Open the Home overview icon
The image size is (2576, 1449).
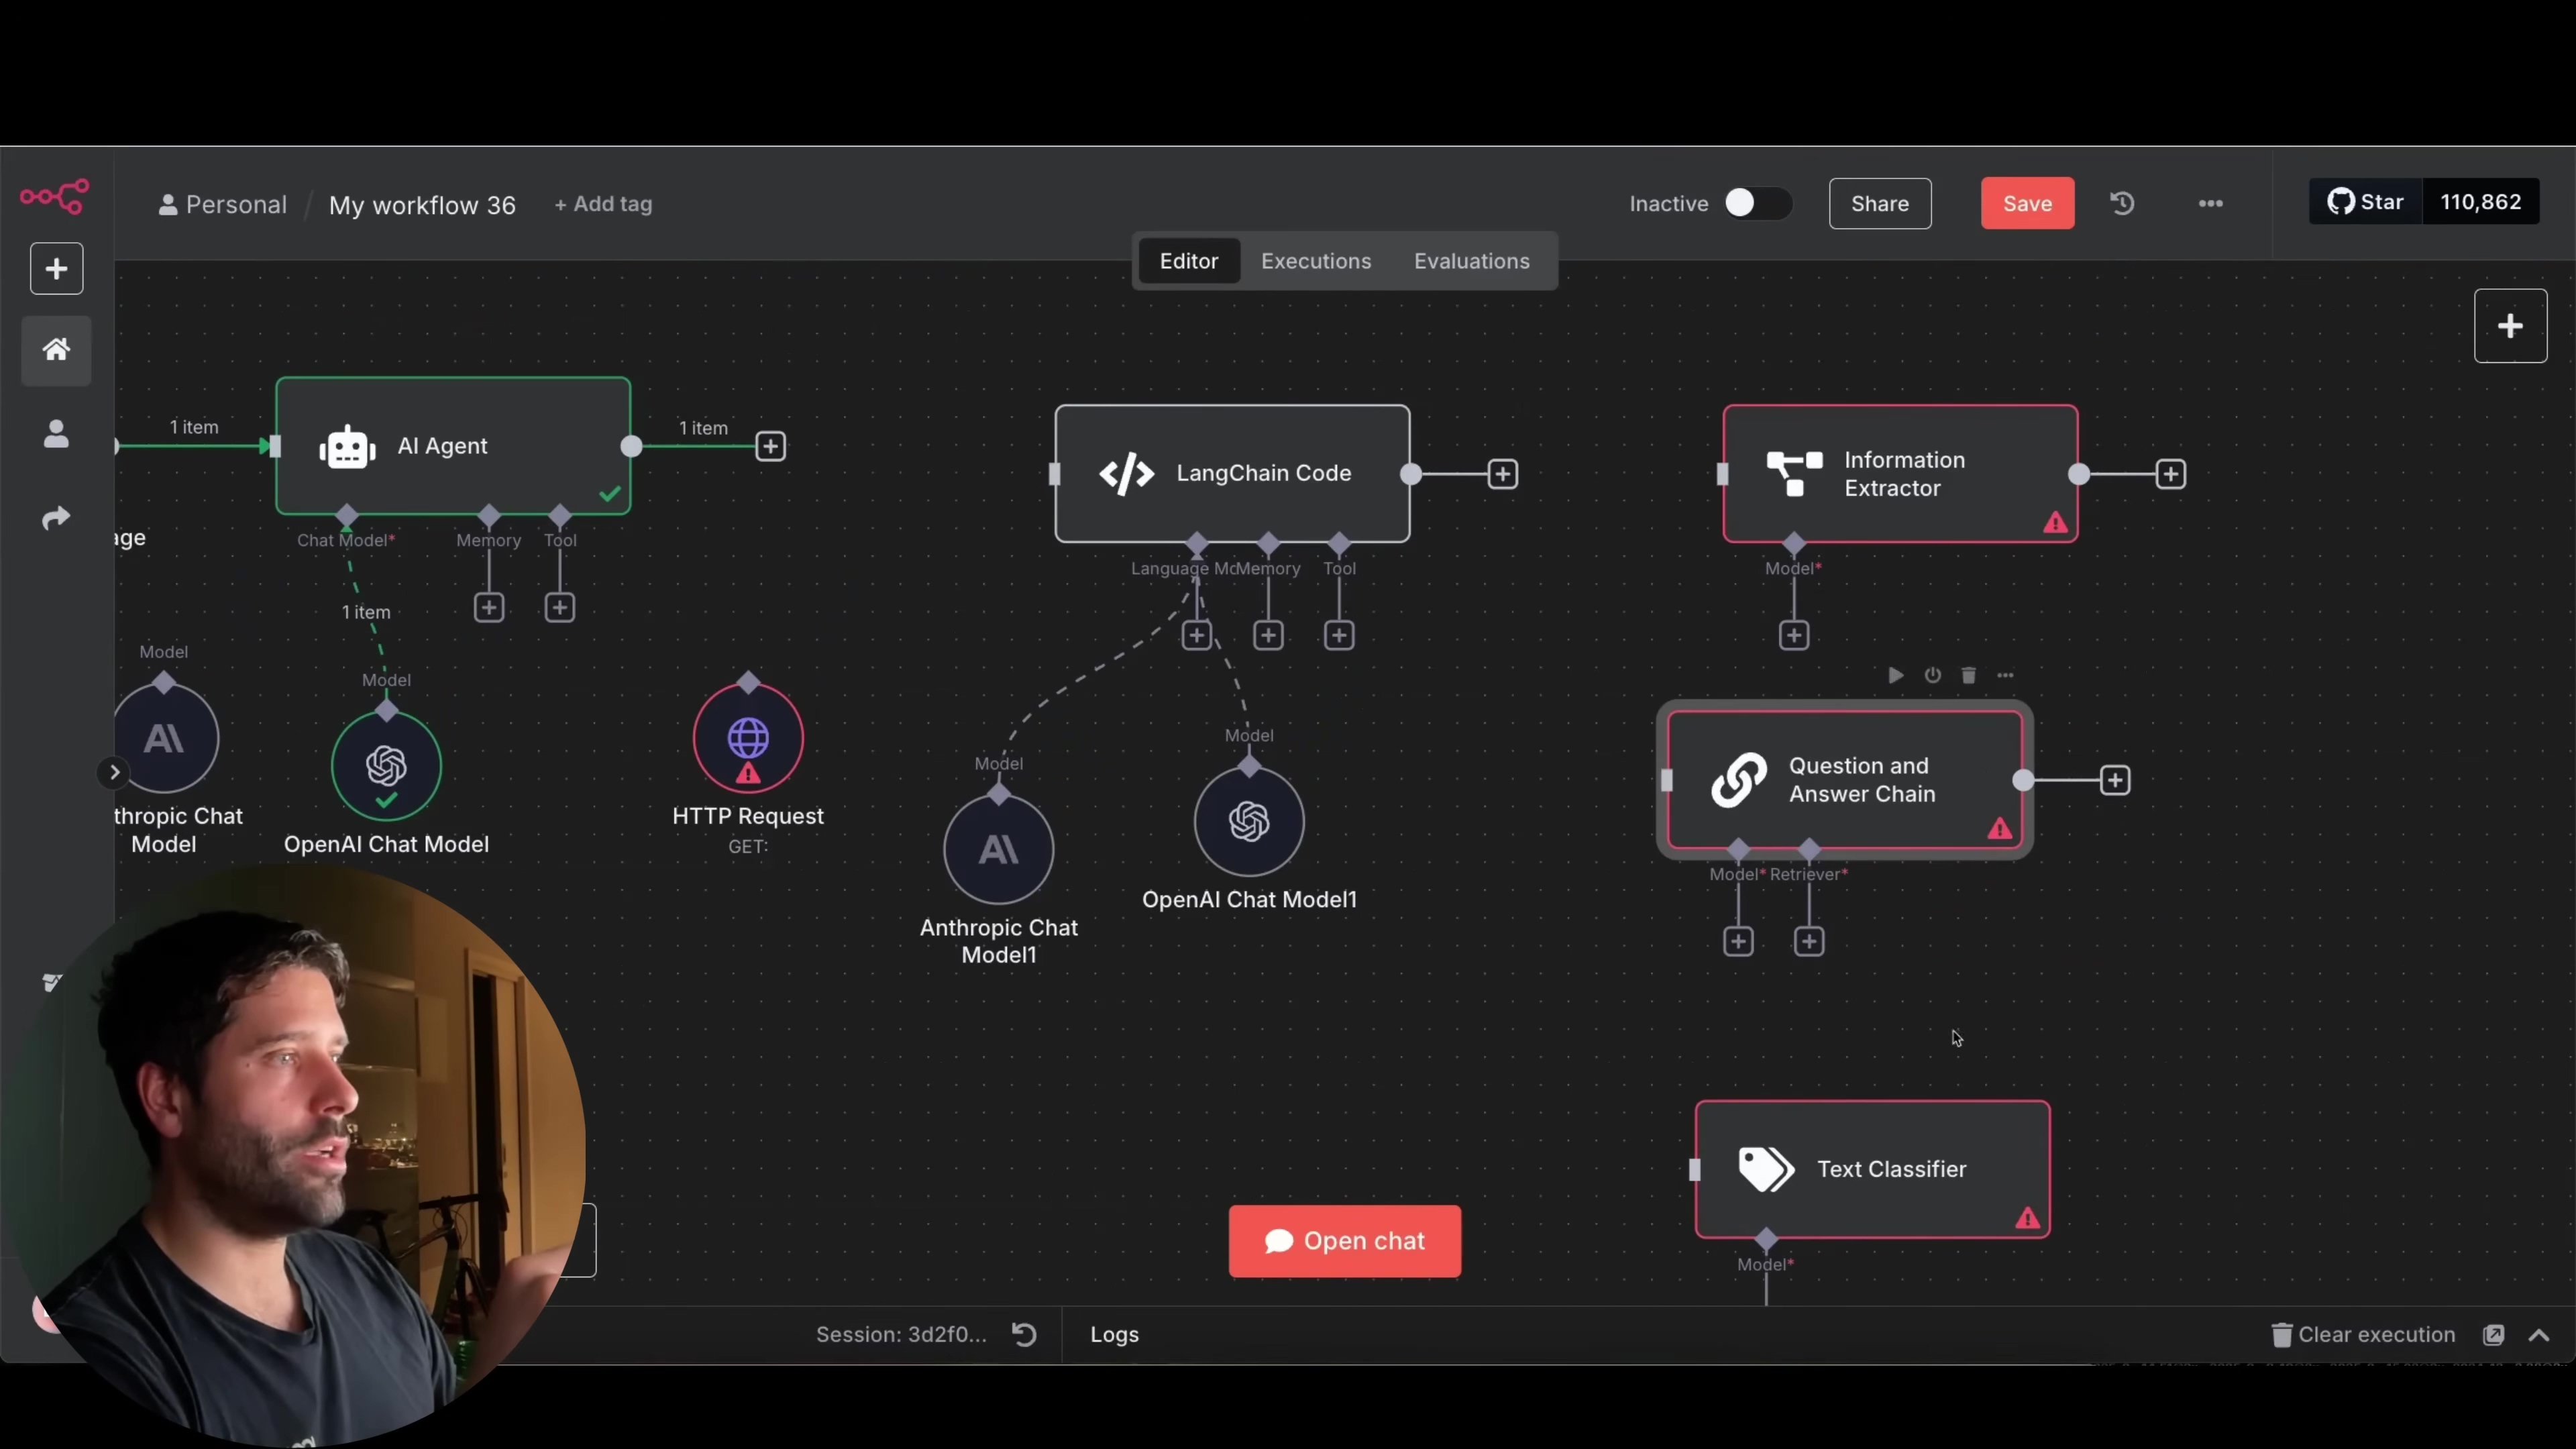(56, 350)
